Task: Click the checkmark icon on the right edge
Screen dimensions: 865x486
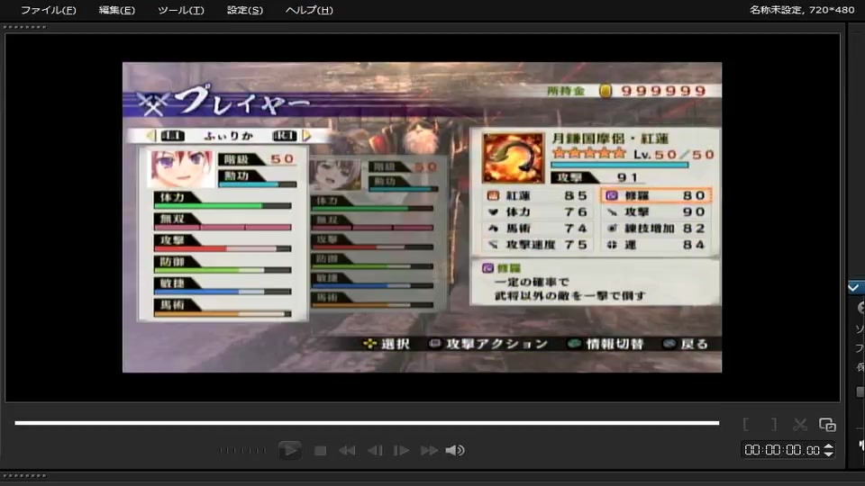Action: [854, 287]
